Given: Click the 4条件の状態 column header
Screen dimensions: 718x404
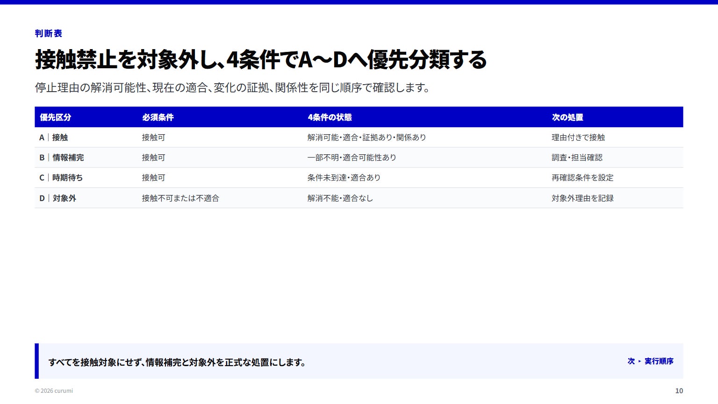Looking at the screenshot, I should 330,117.
